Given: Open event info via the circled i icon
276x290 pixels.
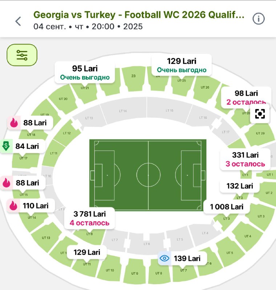Looking at the screenshot, I should tap(259, 19).
